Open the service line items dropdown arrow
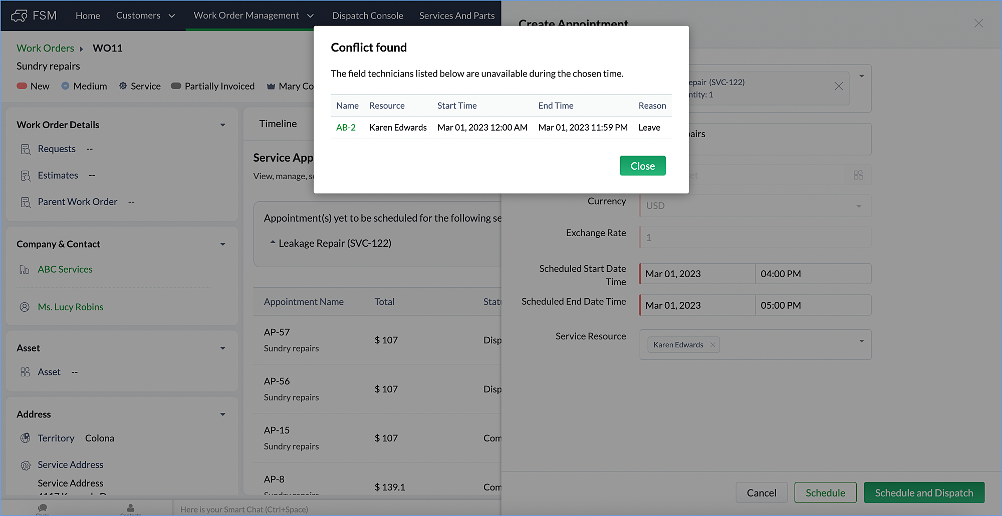Image resolution: width=1002 pixels, height=516 pixels. (862, 76)
